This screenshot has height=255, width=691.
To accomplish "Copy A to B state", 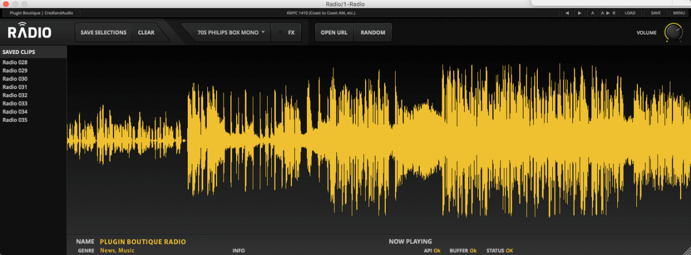I will pos(608,13).
